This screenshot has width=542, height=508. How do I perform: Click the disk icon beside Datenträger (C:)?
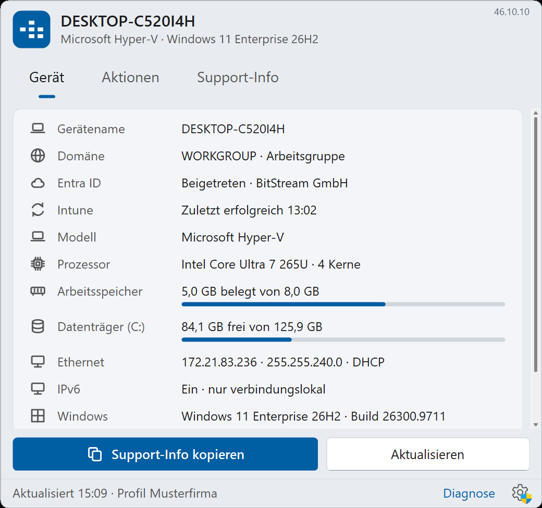click(38, 326)
